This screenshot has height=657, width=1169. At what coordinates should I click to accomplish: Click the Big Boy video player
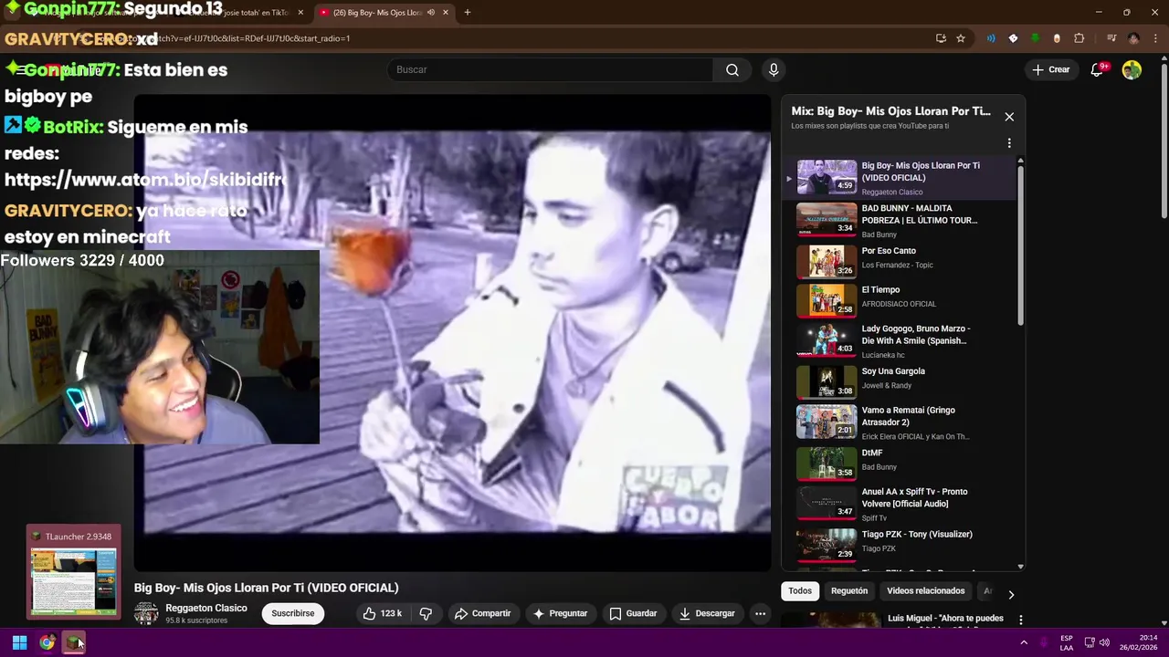coord(452,333)
